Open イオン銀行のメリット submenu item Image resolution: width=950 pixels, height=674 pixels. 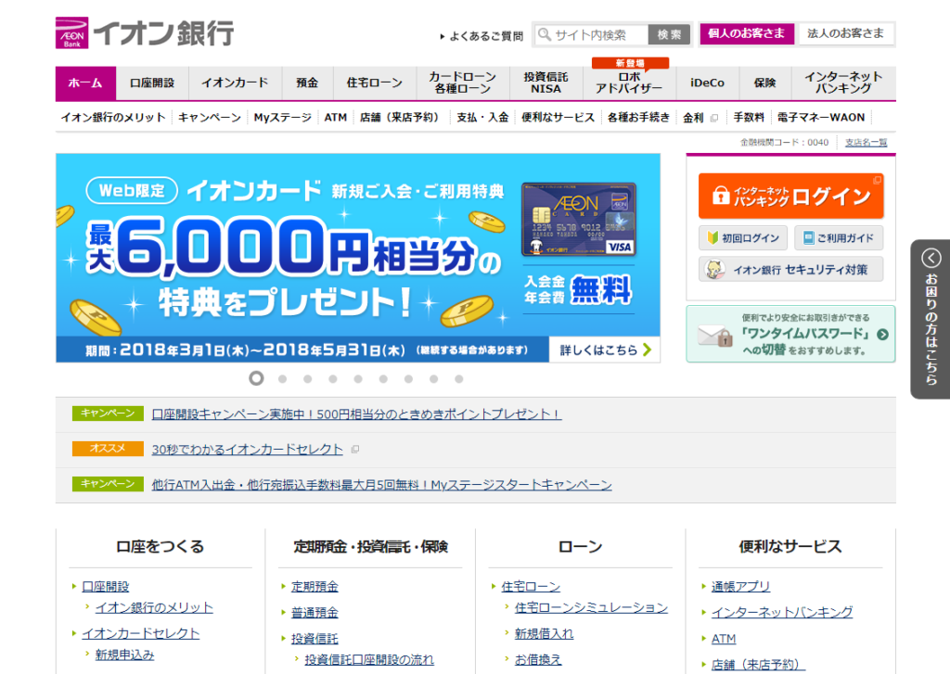pos(113,118)
